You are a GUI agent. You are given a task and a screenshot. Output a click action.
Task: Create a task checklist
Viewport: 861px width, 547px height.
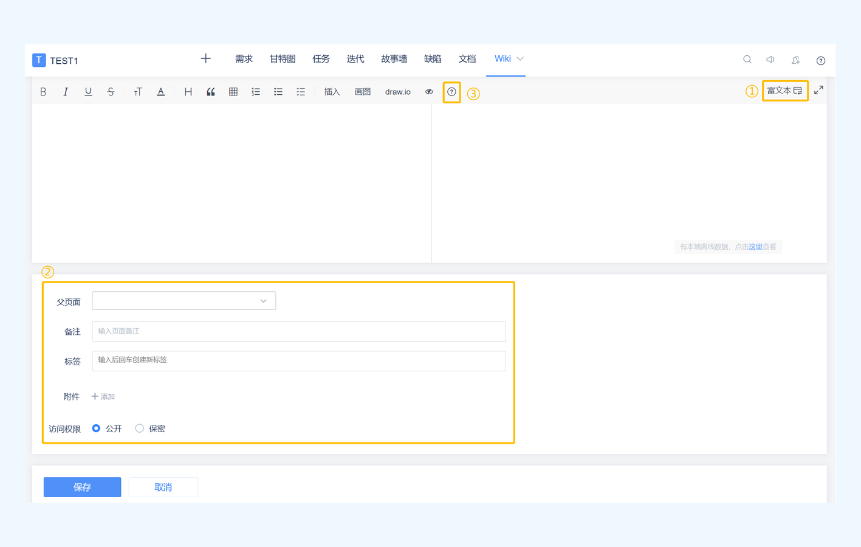(301, 92)
